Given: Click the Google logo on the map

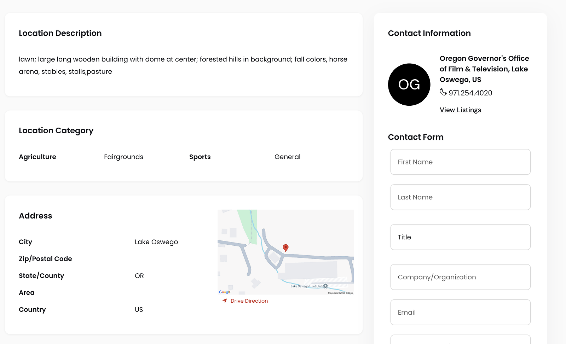Looking at the screenshot, I should pos(225,292).
